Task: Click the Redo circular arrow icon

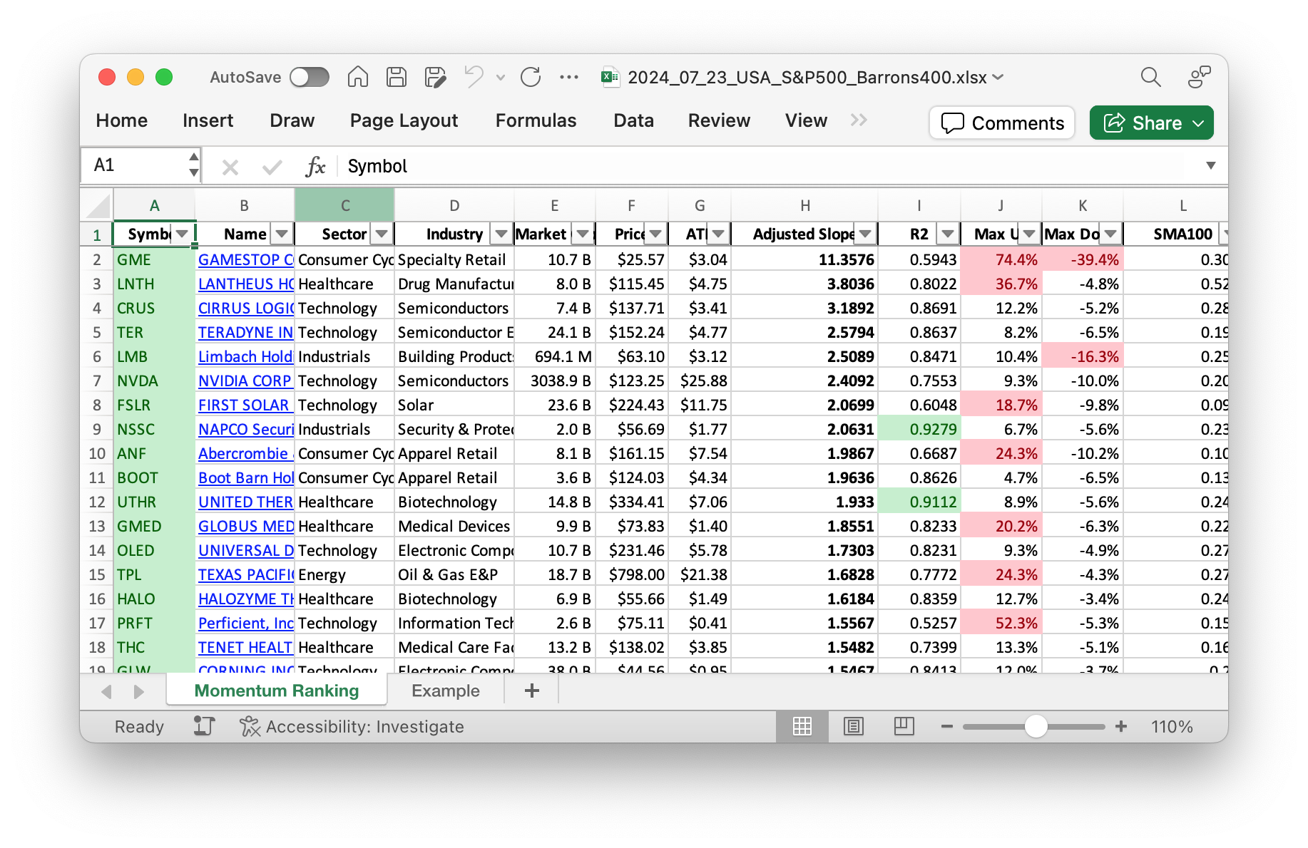Action: [531, 77]
